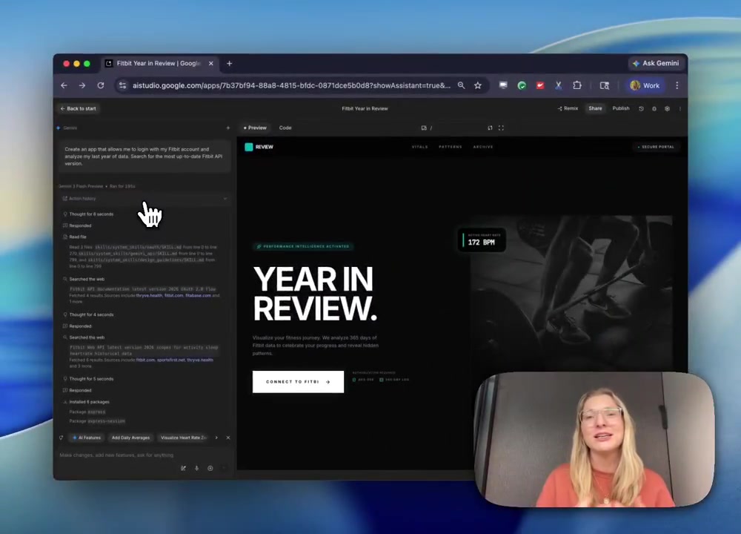741x534 pixels.
Task: Click 'Thought for 4 seconds' entry
Action: tap(88, 314)
